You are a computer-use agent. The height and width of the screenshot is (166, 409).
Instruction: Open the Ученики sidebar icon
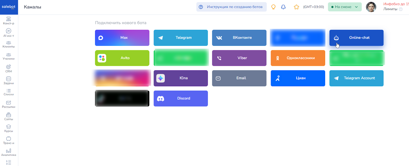(9, 56)
